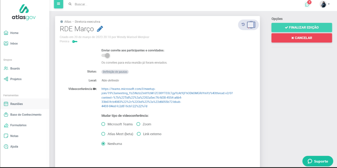Screen dimensions: 337x168
Task: Open Boards in the sidebar
Action: (15, 68)
